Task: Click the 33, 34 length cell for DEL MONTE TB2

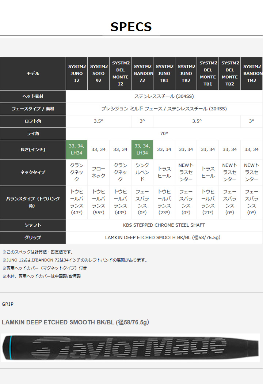Action: (x=230, y=150)
